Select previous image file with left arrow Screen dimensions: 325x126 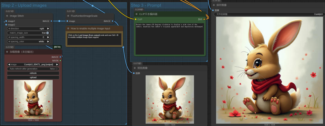(x=9, y=64)
